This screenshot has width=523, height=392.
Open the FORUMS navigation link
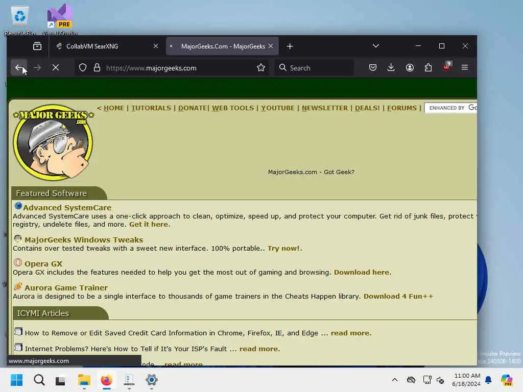tap(401, 108)
